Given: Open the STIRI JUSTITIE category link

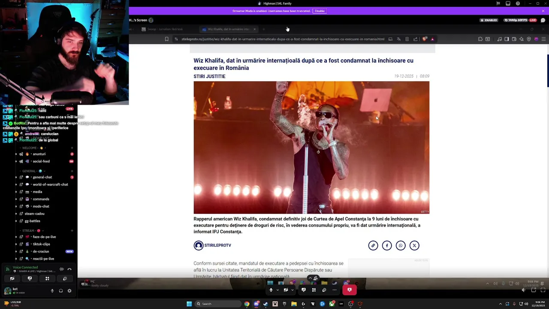Looking at the screenshot, I should click(x=209, y=76).
